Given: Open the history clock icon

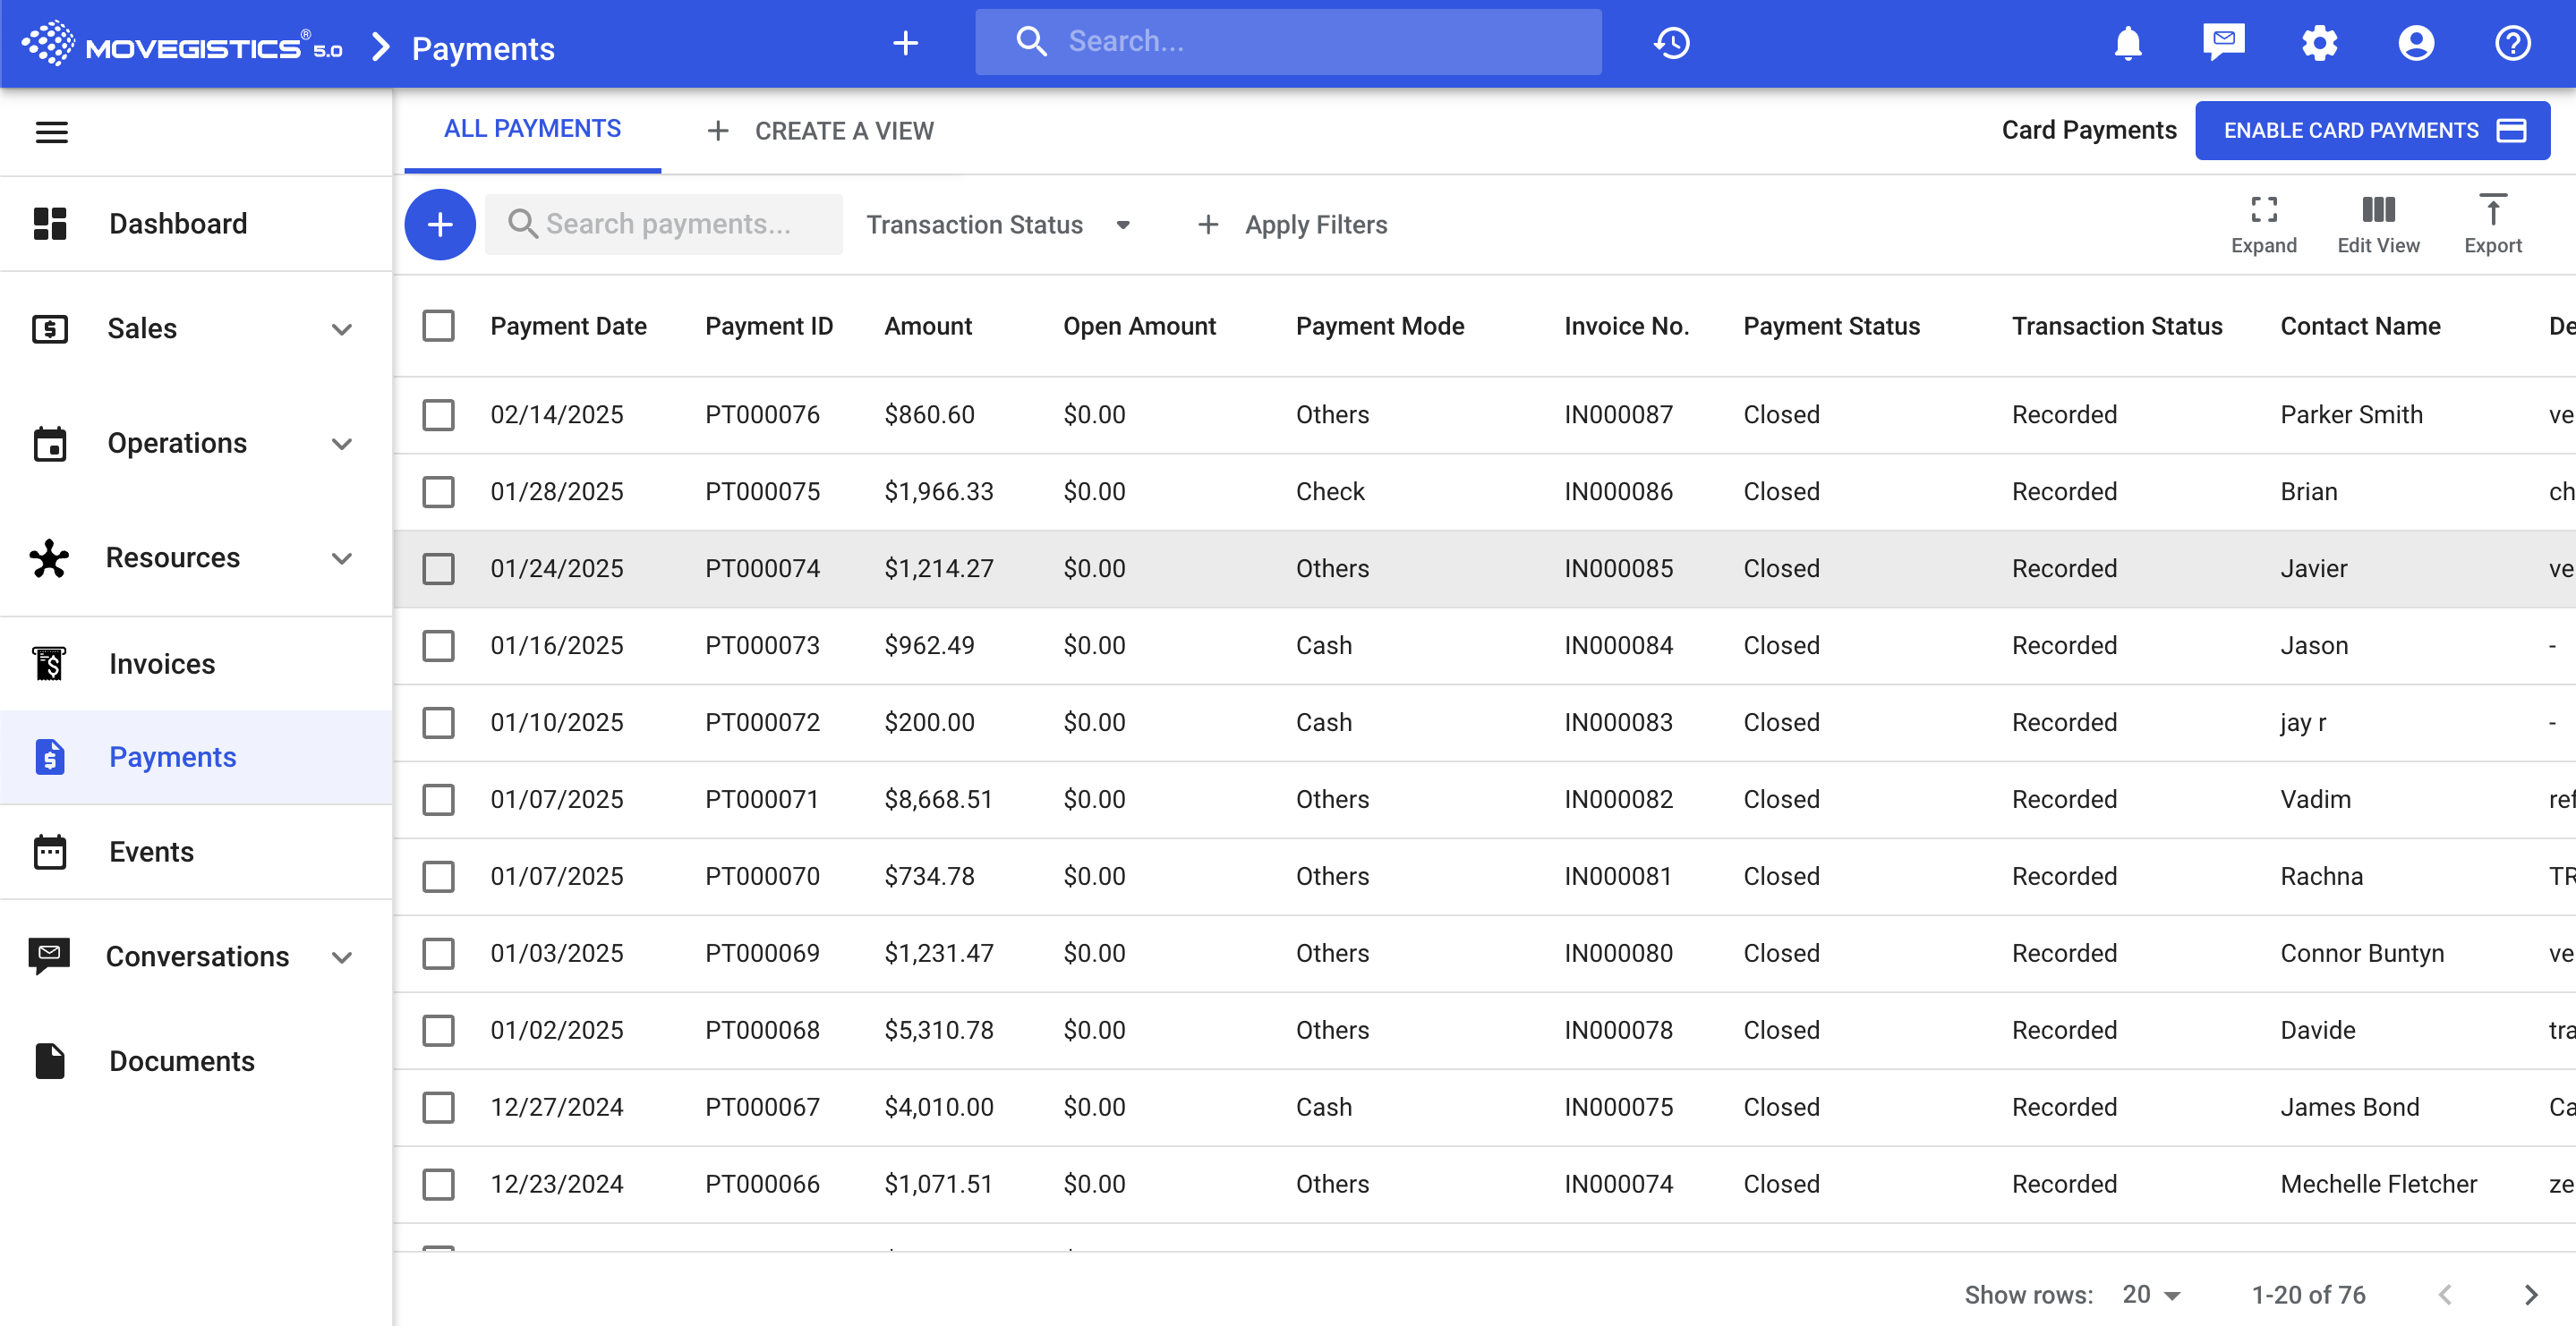Looking at the screenshot, I should click(x=1671, y=43).
